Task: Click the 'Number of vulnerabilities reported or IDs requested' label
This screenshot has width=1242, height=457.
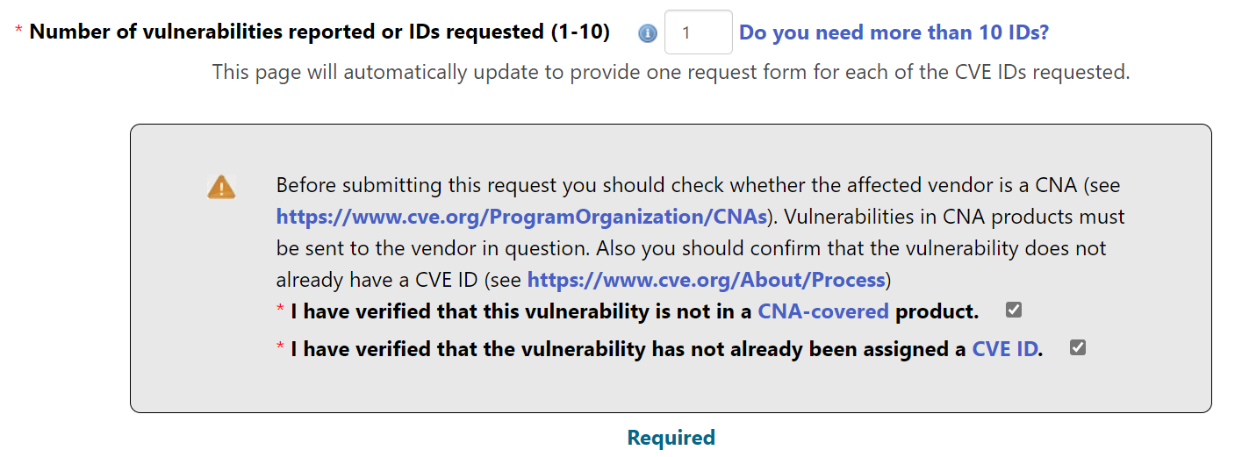Action: tap(319, 32)
